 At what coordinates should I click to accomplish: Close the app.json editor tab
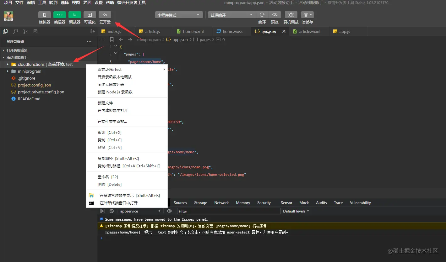(284, 31)
